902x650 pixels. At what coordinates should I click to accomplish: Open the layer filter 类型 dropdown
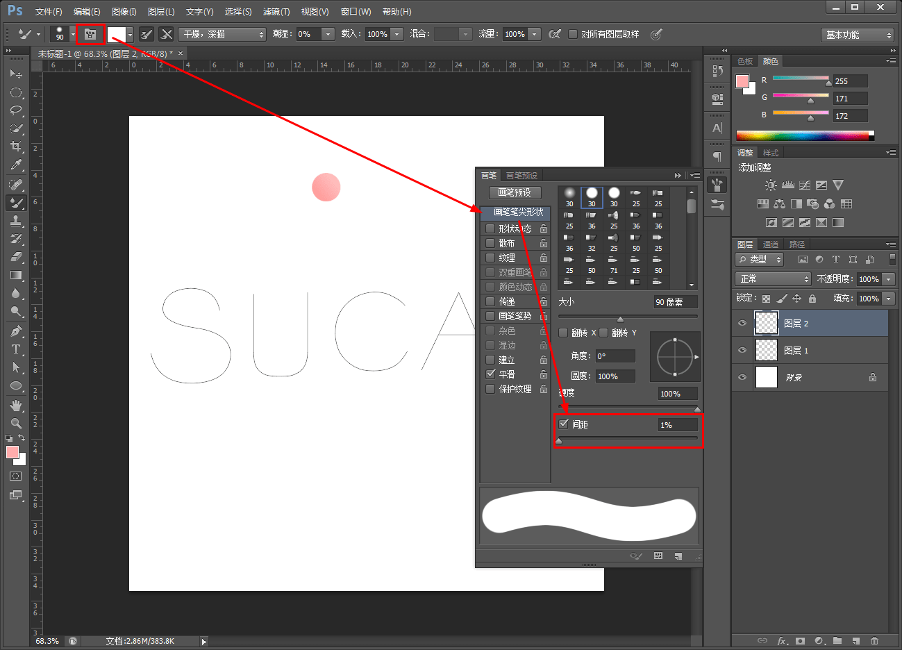pyautogui.click(x=760, y=259)
